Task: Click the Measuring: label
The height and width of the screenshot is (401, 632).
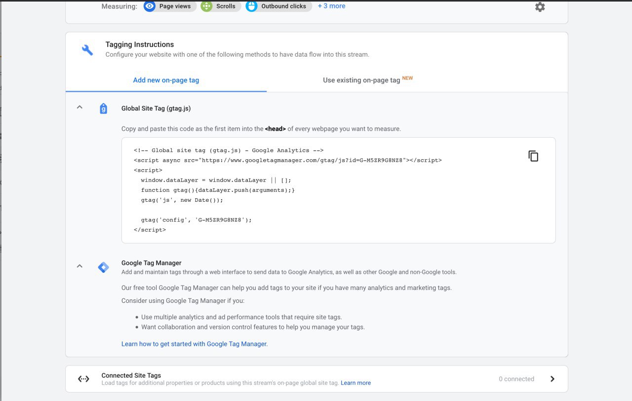Action: pos(119,6)
